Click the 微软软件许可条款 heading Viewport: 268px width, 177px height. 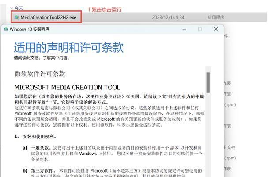[x=40, y=73]
